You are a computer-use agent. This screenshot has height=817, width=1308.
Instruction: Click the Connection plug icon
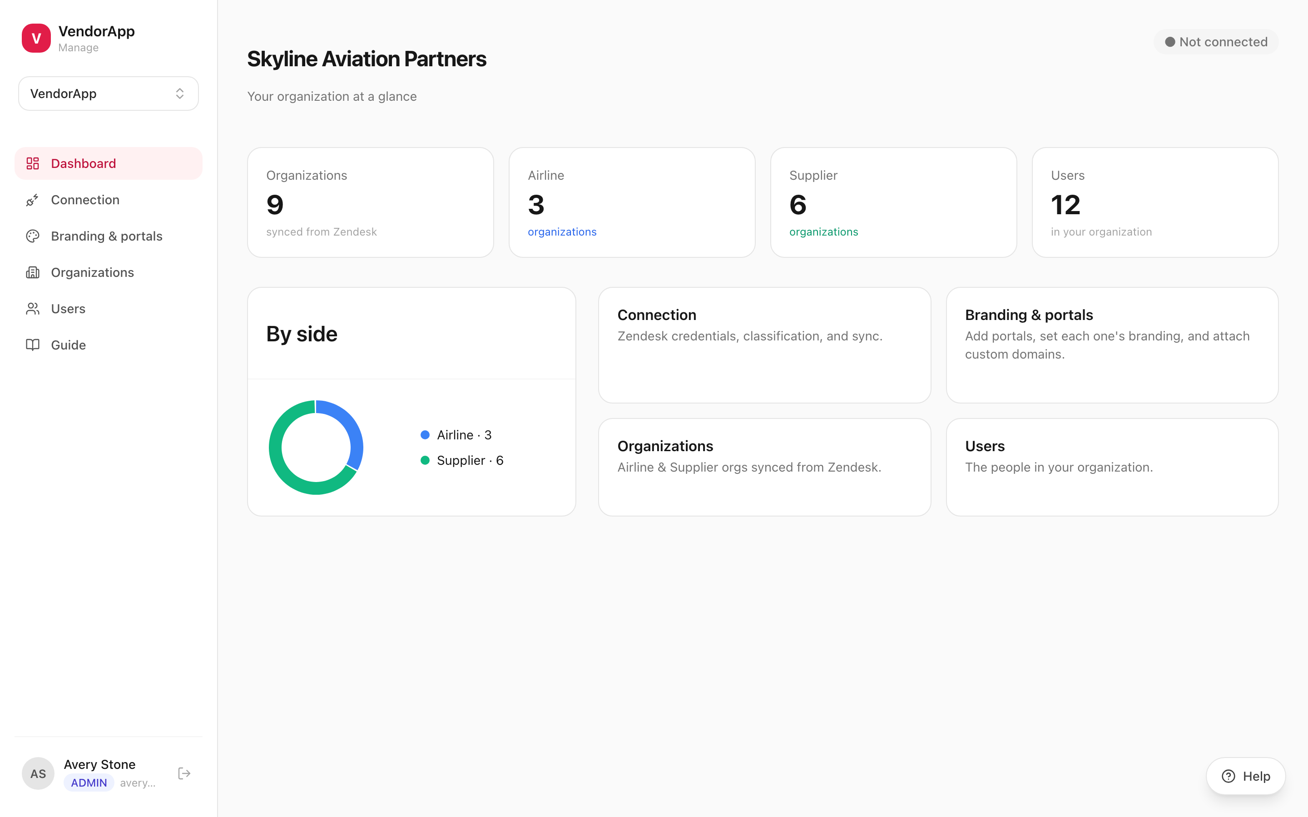pos(33,200)
